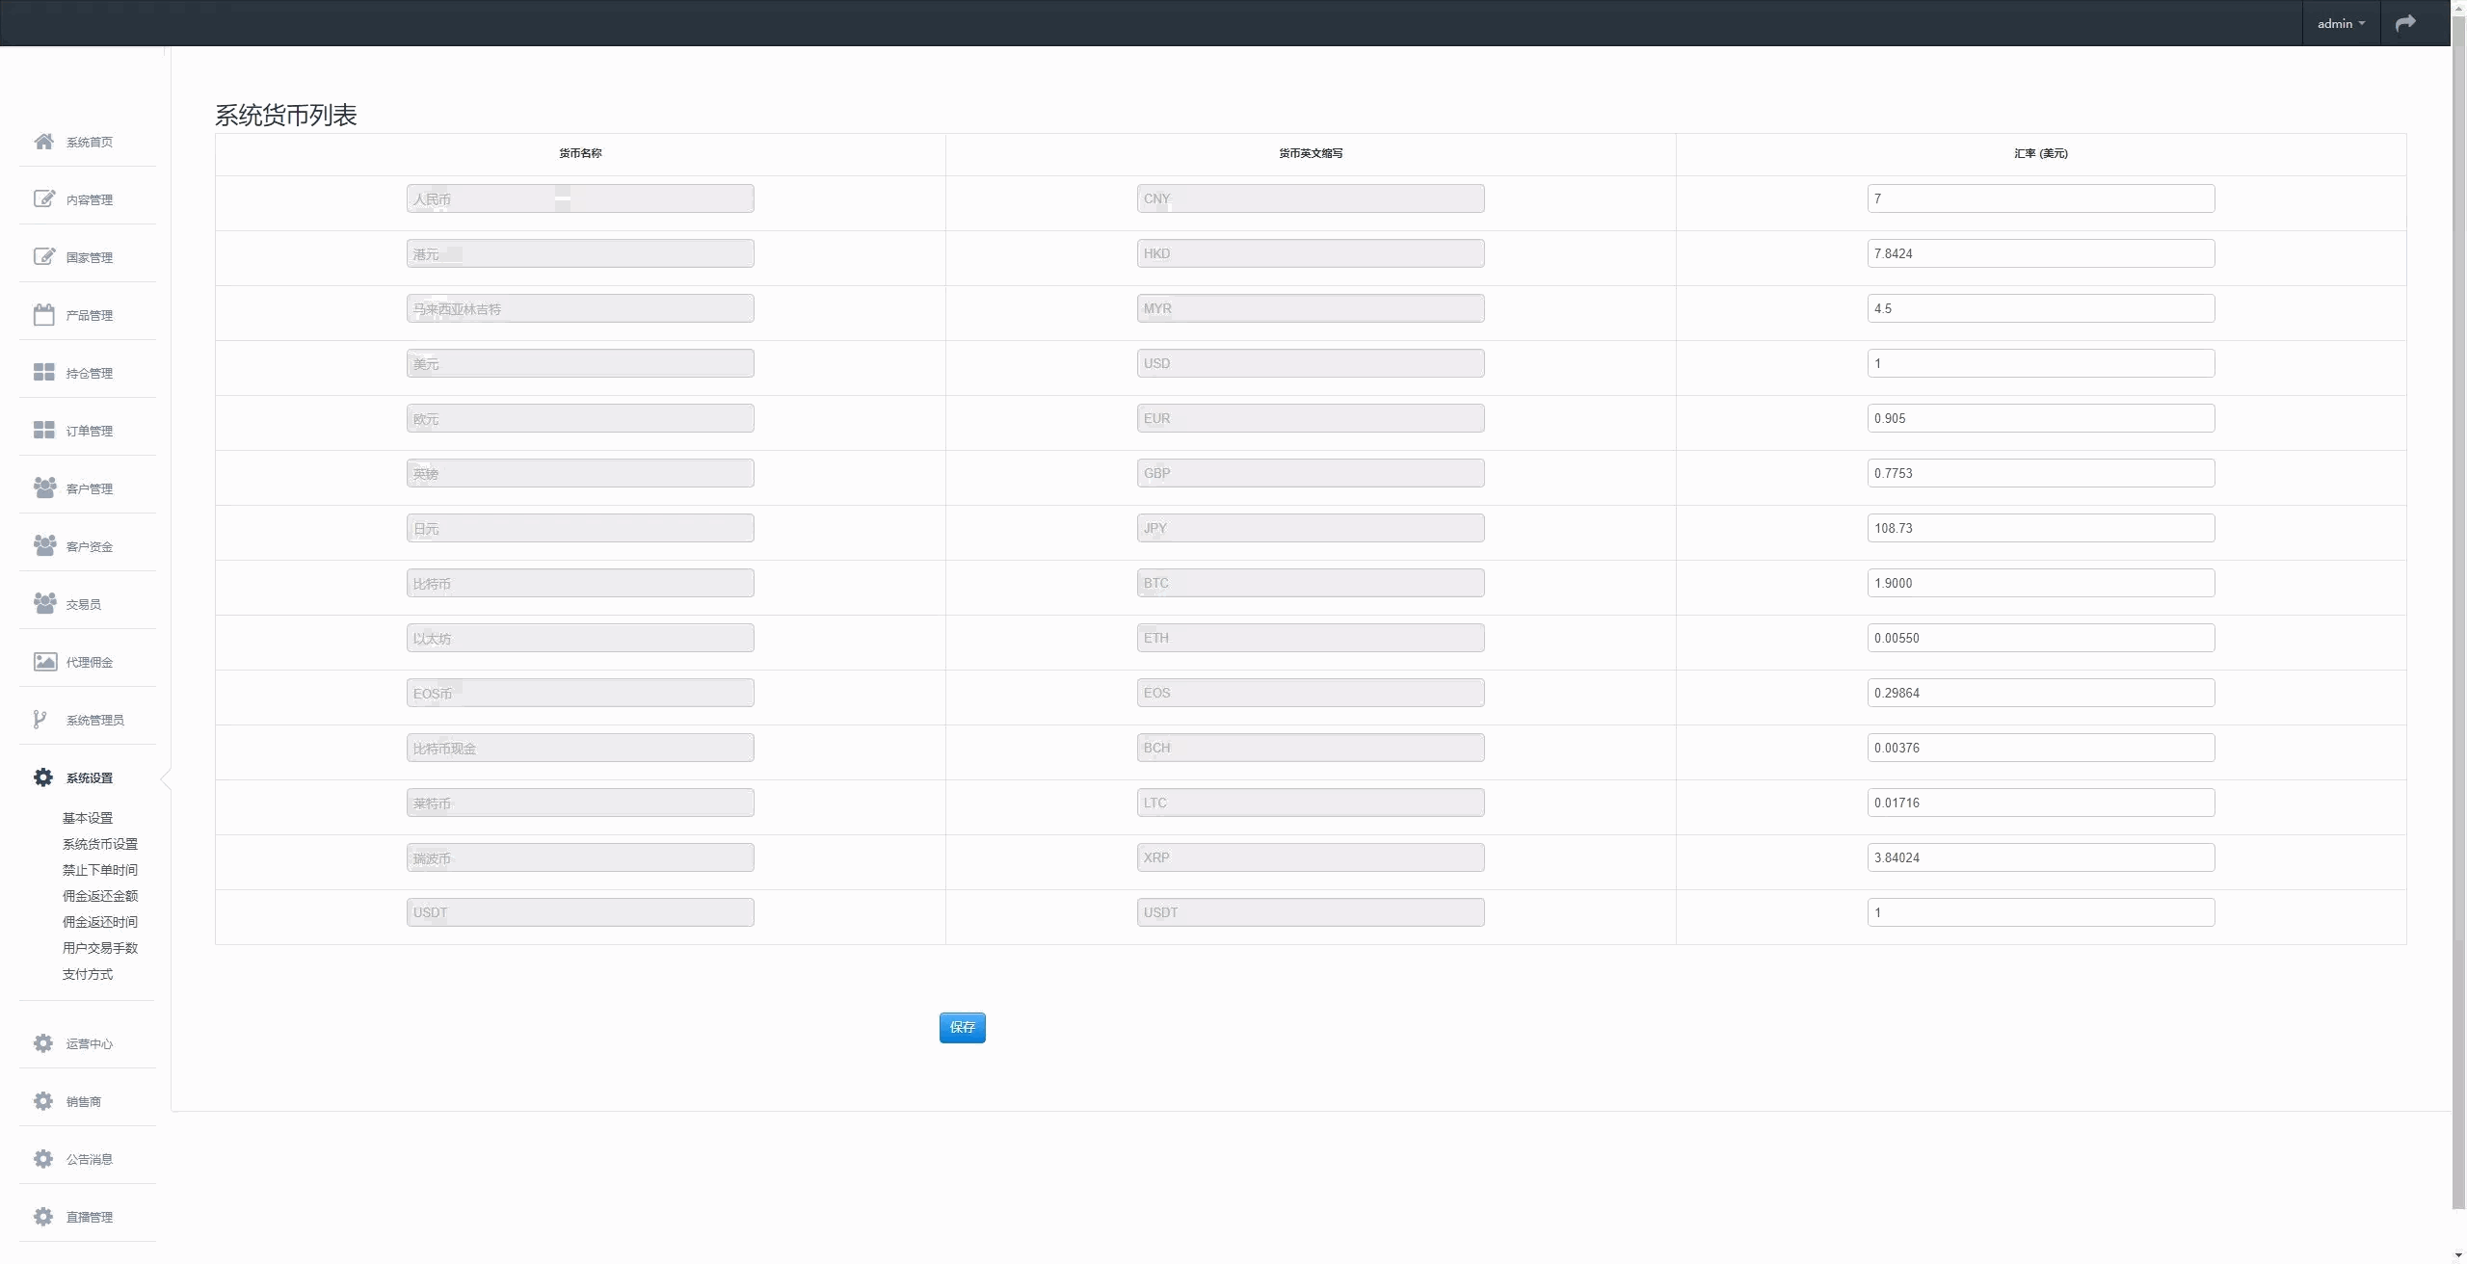Screen dimensions: 2467x1264
Task: Open 支付方式 submenu item
Action: pyautogui.click(x=88, y=974)
